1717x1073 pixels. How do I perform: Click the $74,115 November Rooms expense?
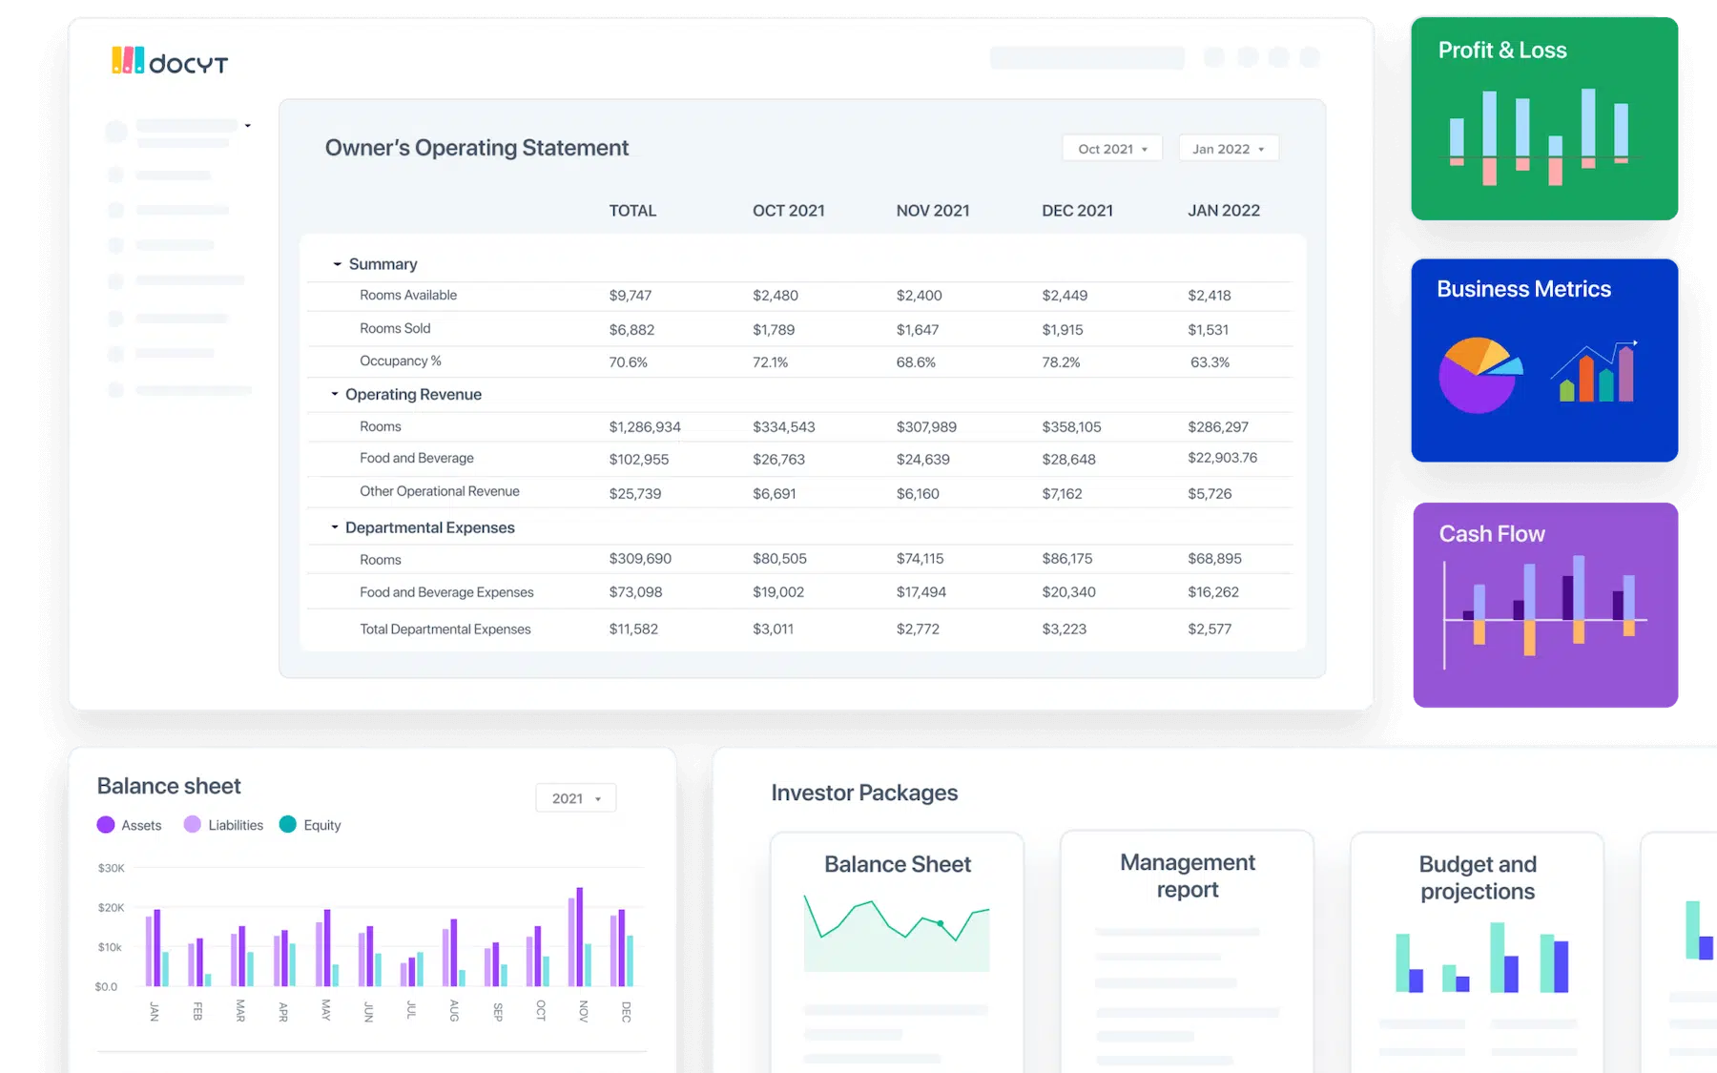tap(921, 559)
